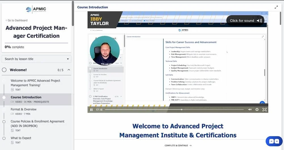The image size is (284, 150).
Task: Click 'Skills for Career Success and Advancement' in video
Action: pyautogui.click(x=191, y=42)
